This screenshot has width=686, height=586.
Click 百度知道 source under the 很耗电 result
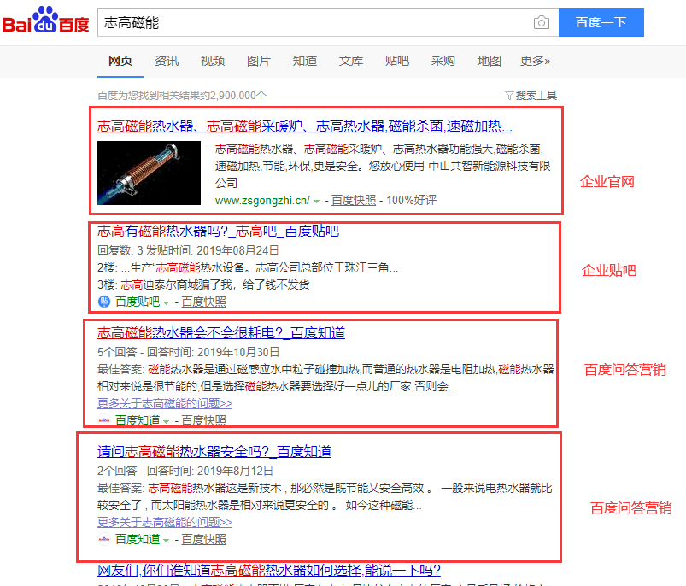coord(138,420)
